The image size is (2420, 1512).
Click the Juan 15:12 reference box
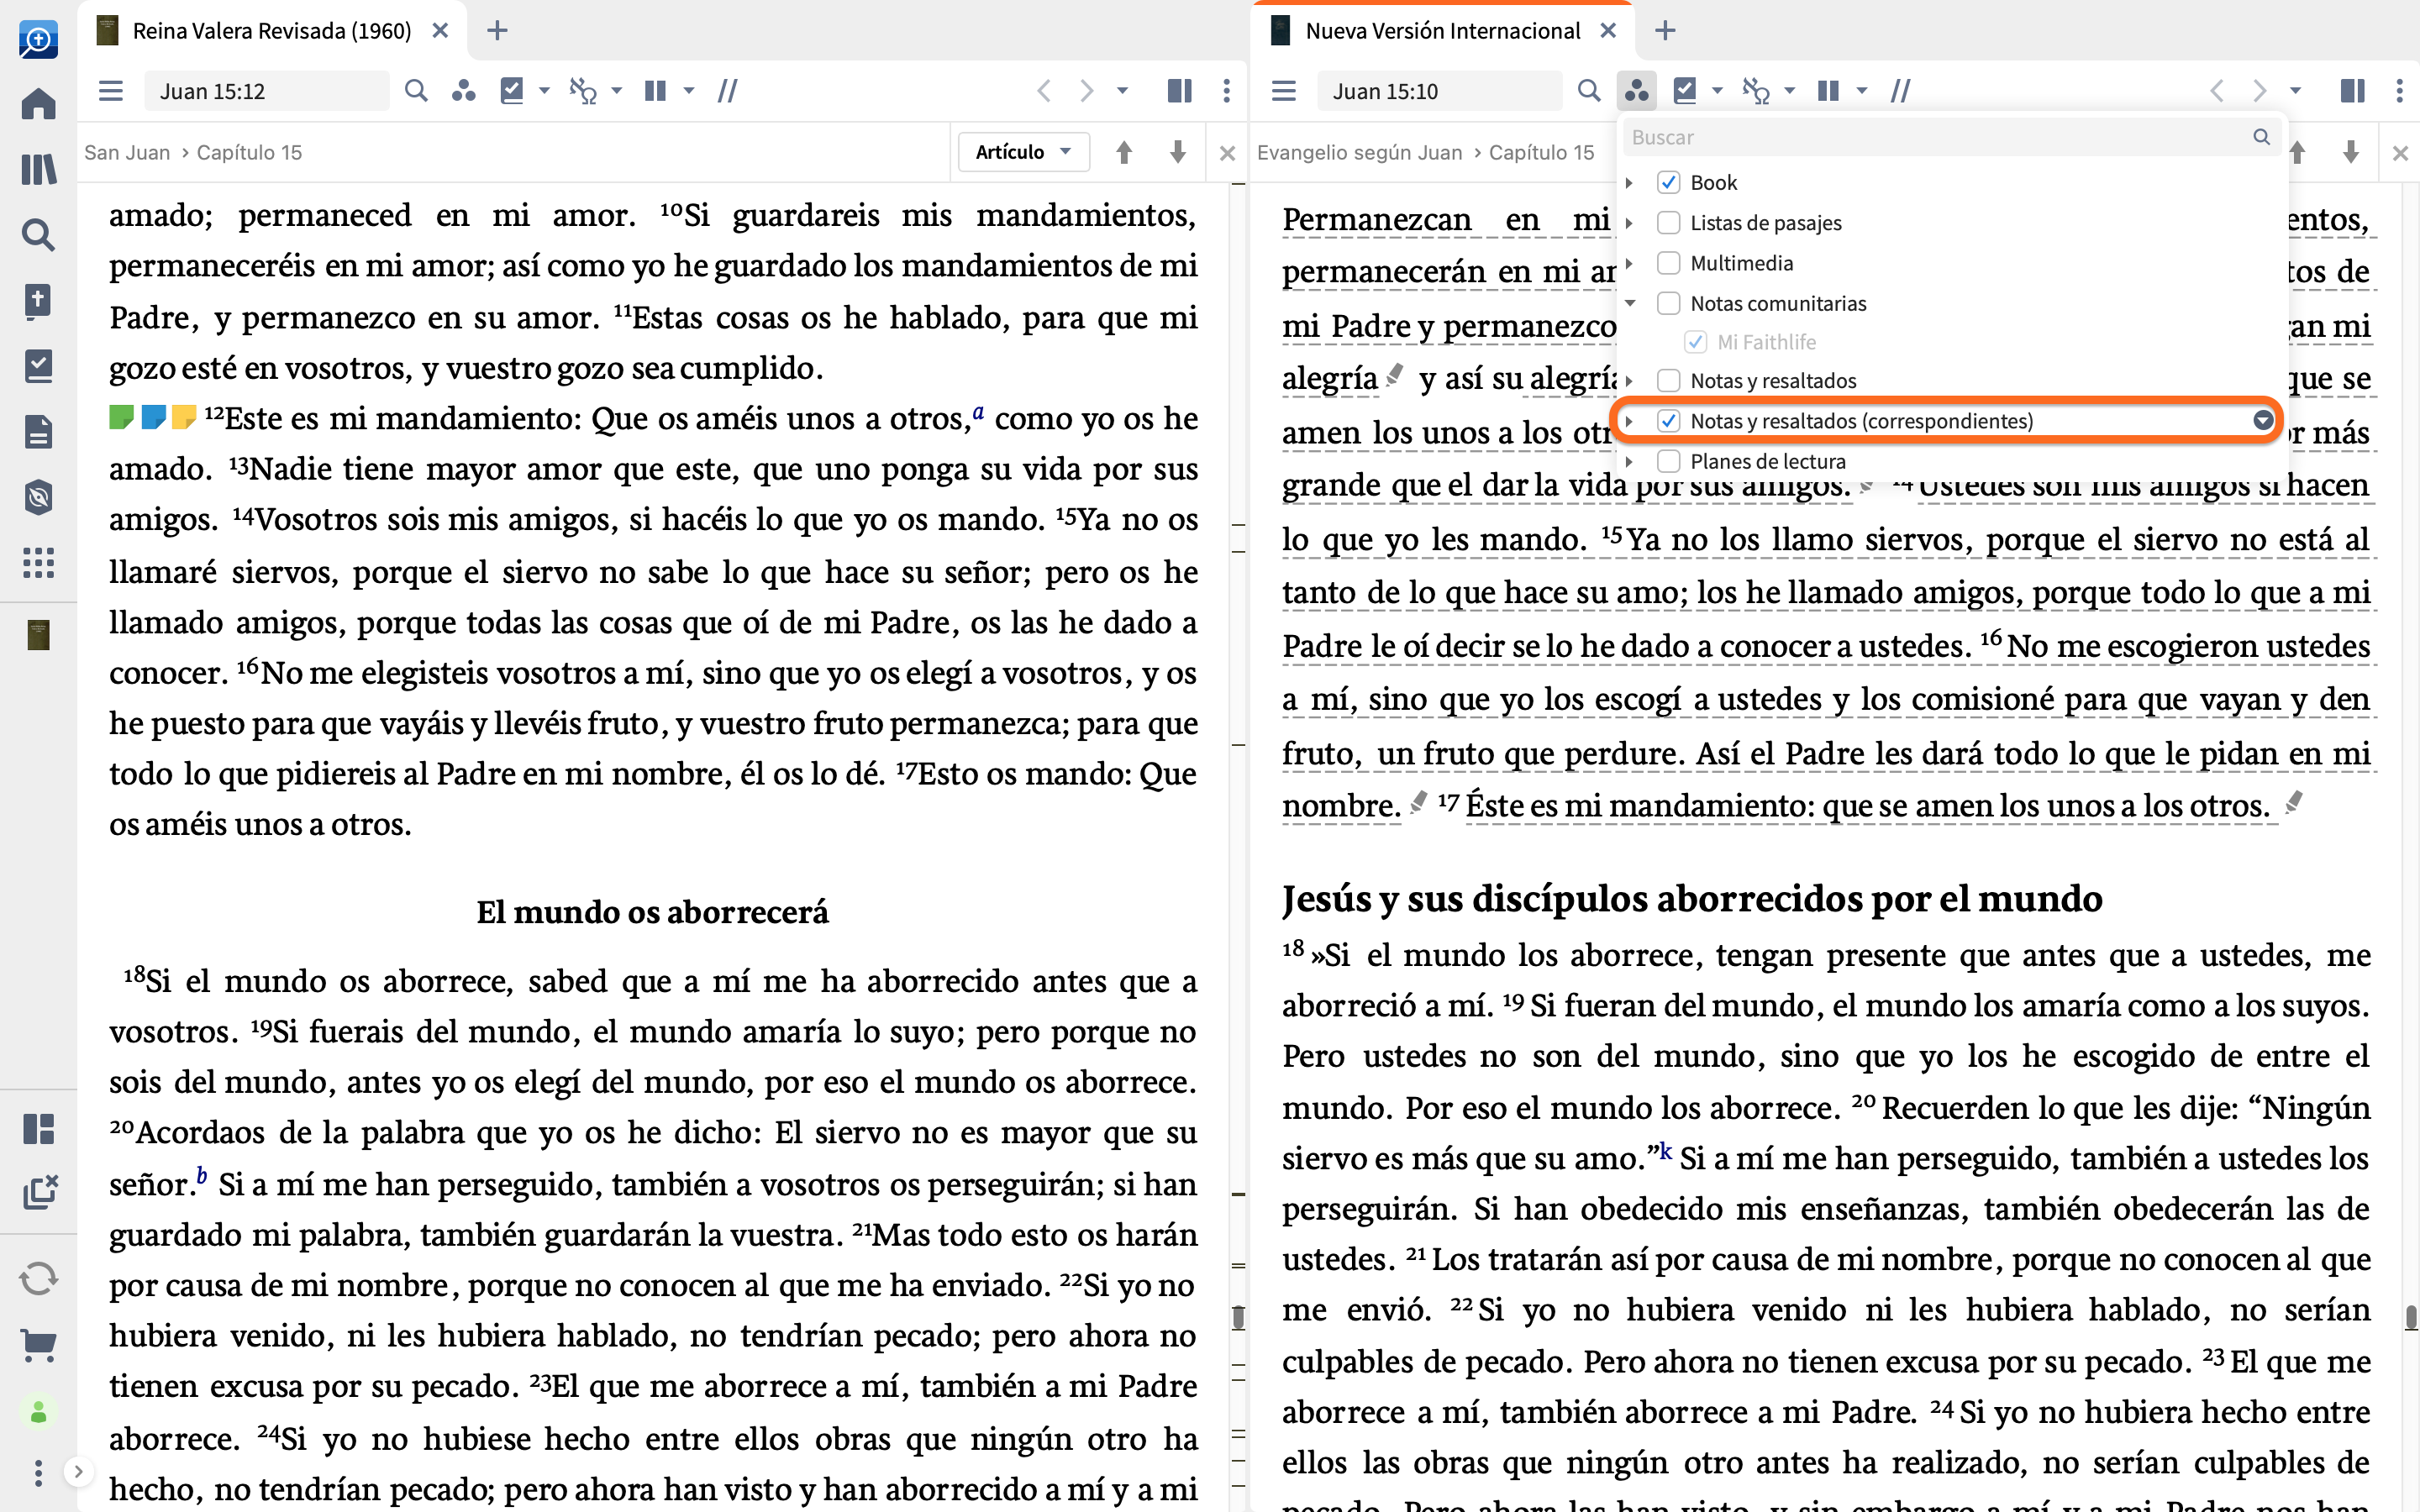coord(267,91)
